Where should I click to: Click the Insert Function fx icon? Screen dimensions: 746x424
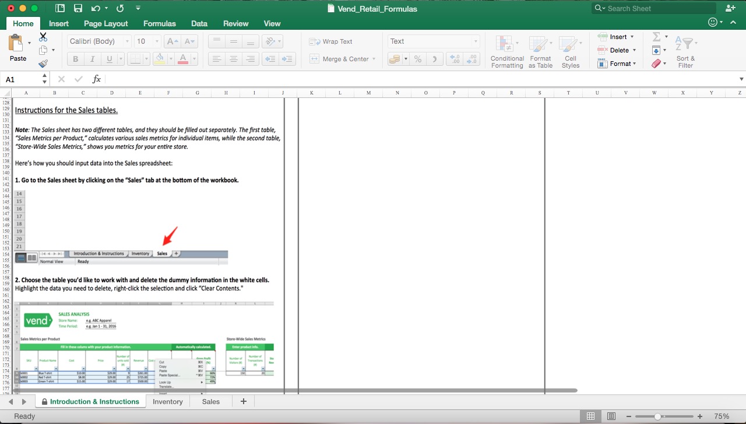click(x=96, y=79)
